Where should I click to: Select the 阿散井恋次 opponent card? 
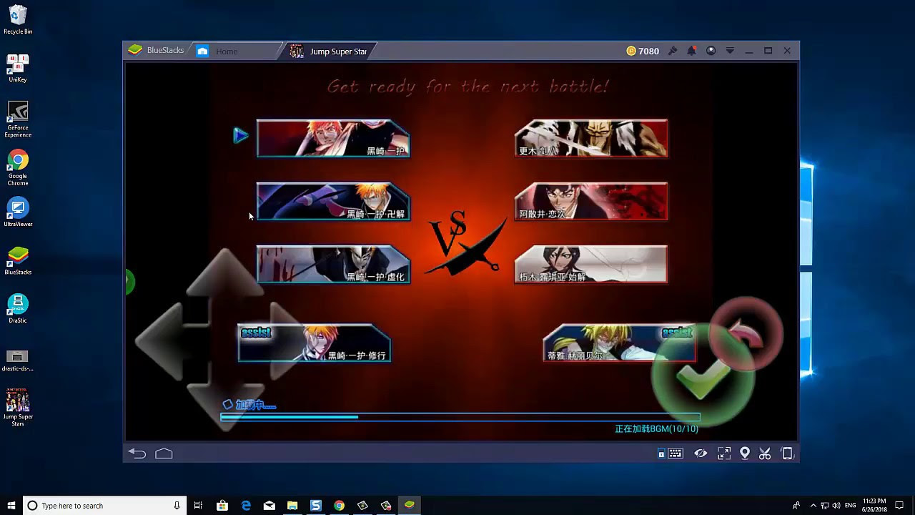click(591, 201)
